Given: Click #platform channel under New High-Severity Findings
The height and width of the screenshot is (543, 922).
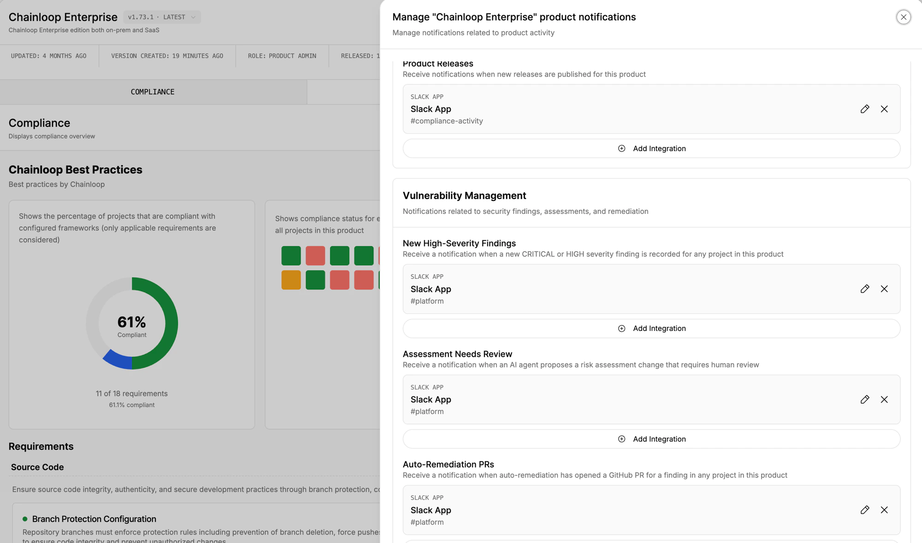Looking at the screenshot, I should pos(427,301).
